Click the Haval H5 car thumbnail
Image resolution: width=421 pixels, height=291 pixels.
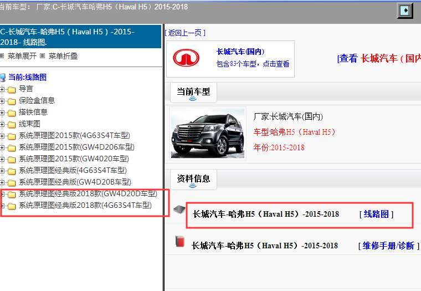click(208, 133)
